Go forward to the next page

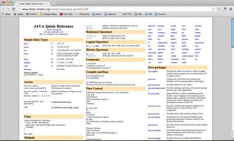coord(9,9)
